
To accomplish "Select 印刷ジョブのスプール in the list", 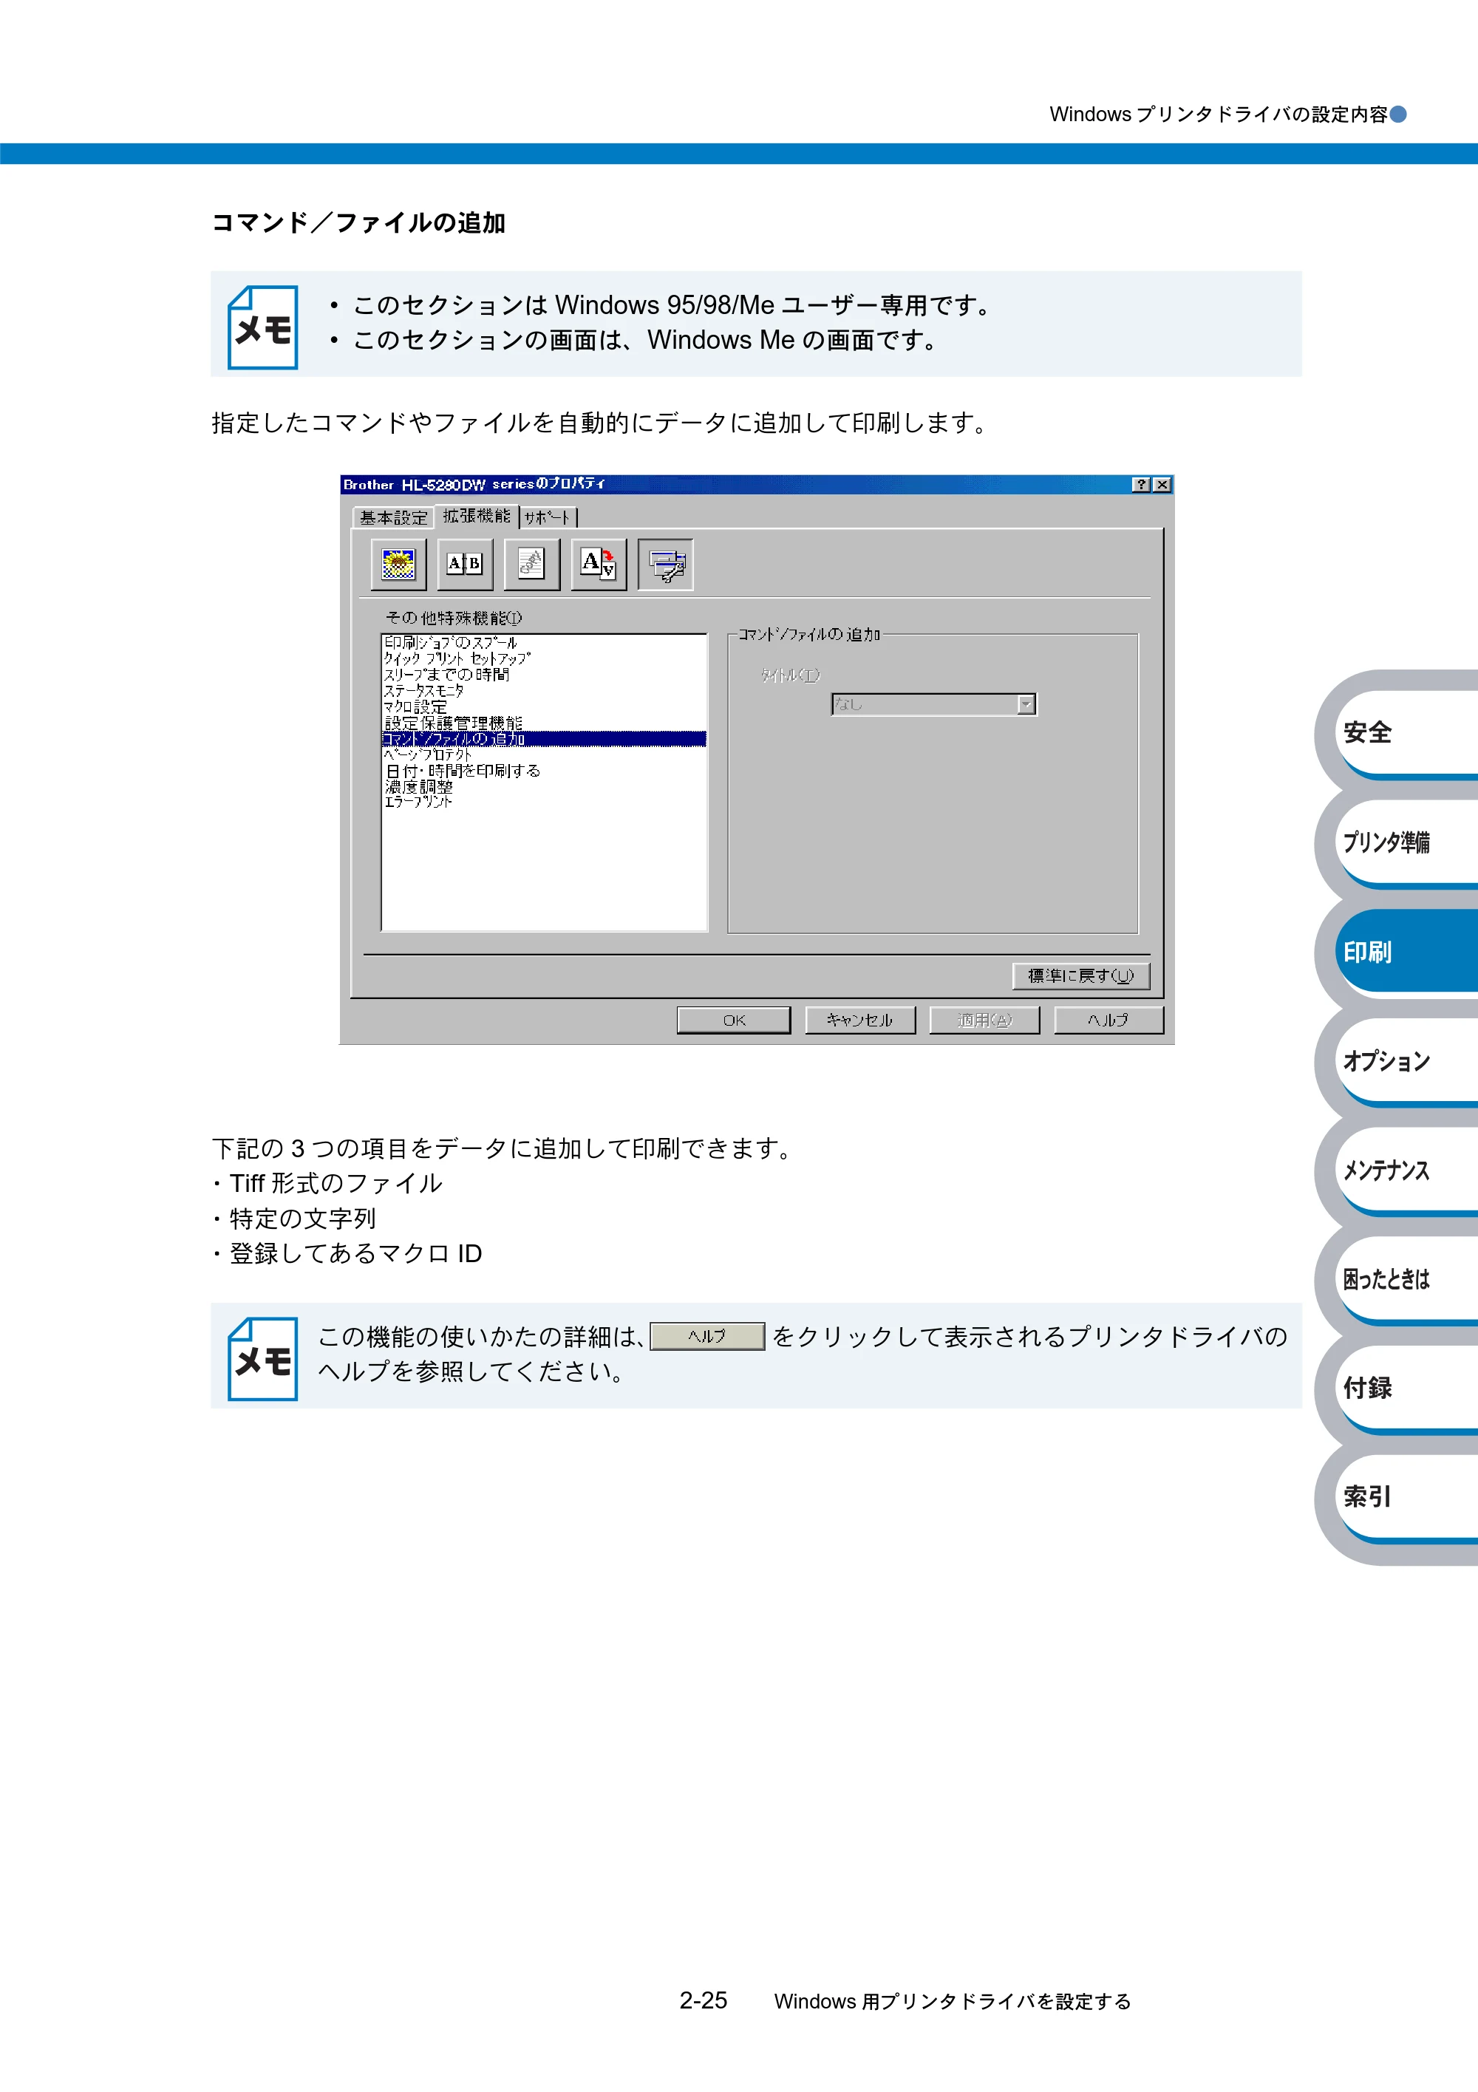I will click(544, 642).
